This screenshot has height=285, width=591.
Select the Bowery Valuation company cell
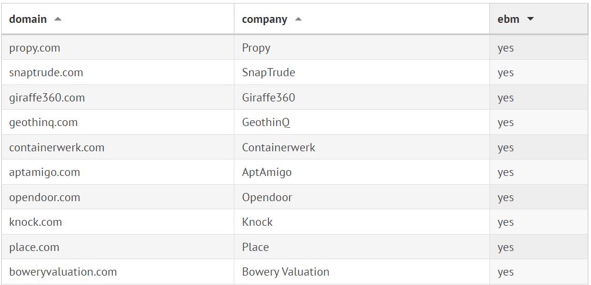[286, 272]
